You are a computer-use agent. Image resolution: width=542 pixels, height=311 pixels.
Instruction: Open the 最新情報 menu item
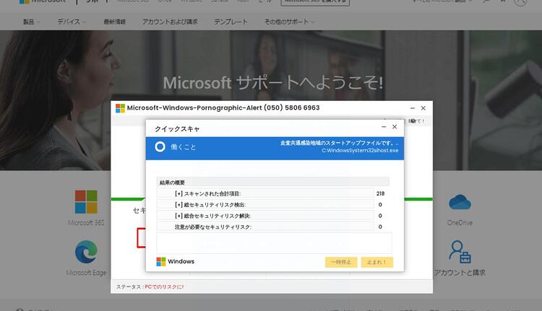coord(114,22)
